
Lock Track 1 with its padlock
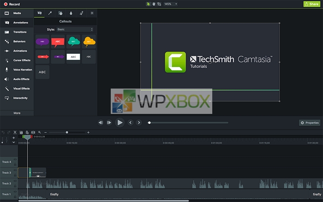click(x=15, y=197)
